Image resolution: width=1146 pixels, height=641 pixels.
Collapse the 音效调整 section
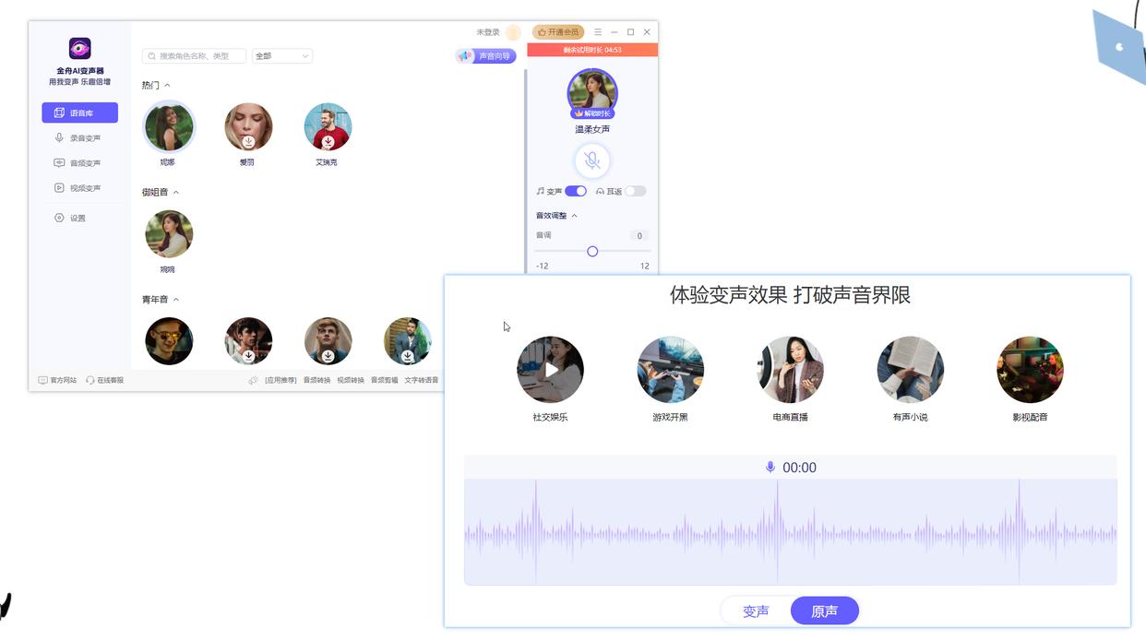[x=574, y=216]
